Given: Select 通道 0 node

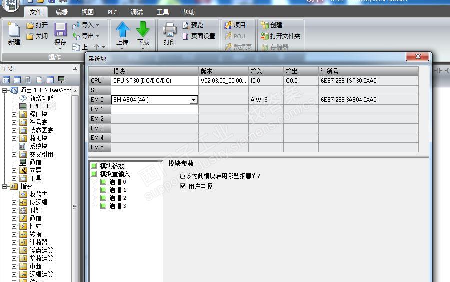Looking at the screenshot, I should pos(118,182).
